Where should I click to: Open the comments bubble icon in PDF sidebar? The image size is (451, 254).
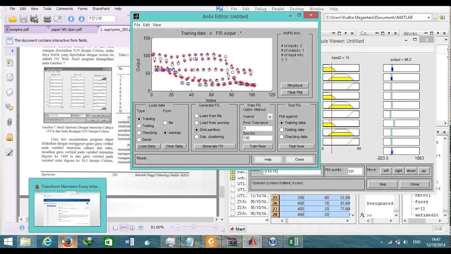point(10,107)
